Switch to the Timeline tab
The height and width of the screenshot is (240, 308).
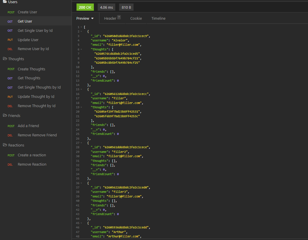(158, 18)
